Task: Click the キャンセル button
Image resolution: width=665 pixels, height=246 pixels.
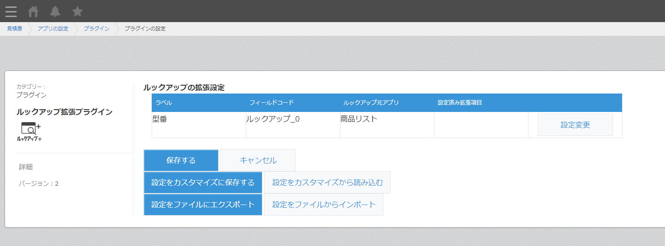Action: 258,160
